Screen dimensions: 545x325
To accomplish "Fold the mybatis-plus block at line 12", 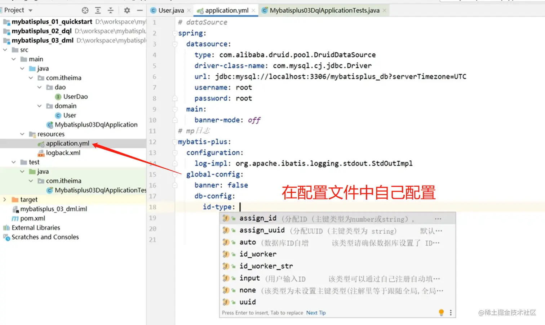I will 175,142.
